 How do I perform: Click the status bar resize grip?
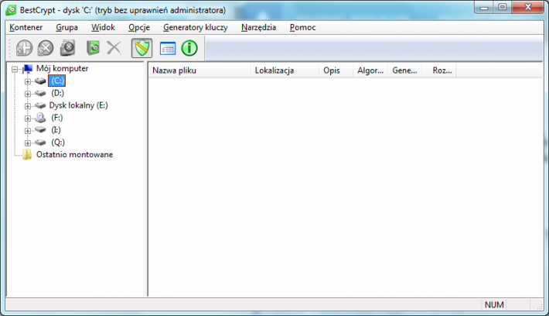(x=540, y=306)
